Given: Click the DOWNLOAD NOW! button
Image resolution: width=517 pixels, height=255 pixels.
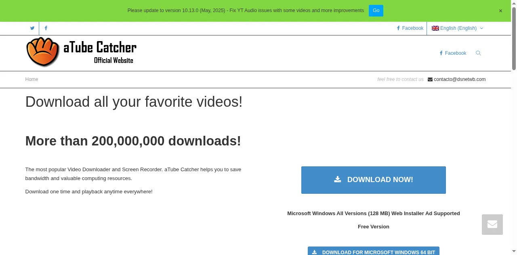Looking at the screenshot, I should click(x=374, y=180).
